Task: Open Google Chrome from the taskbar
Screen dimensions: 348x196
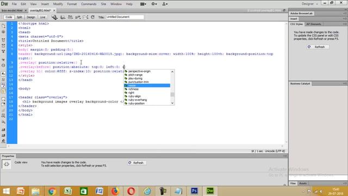Action: (52, 191)
